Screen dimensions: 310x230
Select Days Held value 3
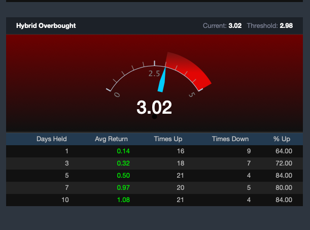click(x=67, y=163)
